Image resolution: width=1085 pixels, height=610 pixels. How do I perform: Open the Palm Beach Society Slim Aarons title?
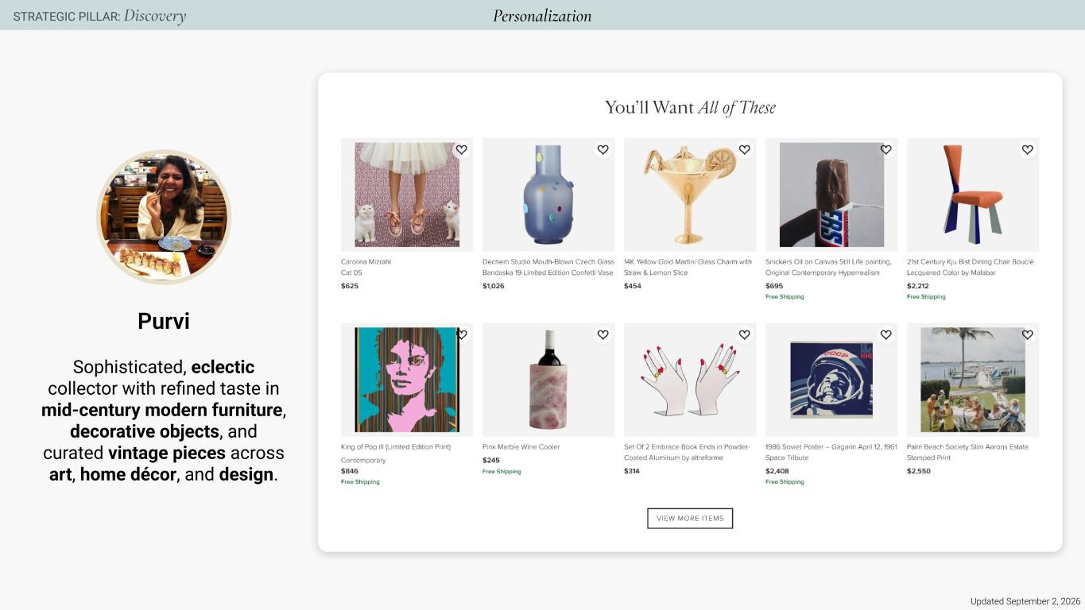[967, 452]
